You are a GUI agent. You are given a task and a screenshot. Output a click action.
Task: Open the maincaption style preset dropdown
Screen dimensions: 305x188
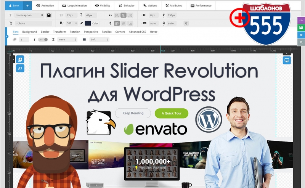[29, 15]
